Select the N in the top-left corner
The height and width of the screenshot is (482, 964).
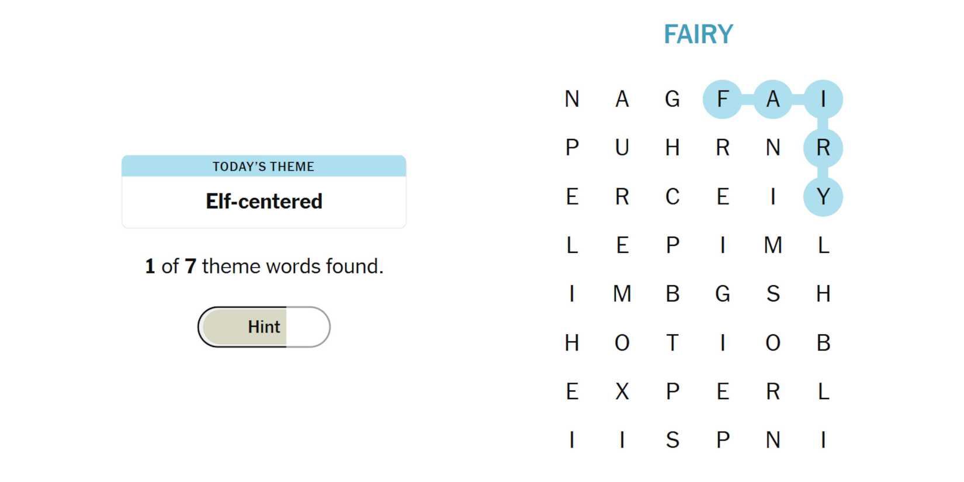point(572,99)
